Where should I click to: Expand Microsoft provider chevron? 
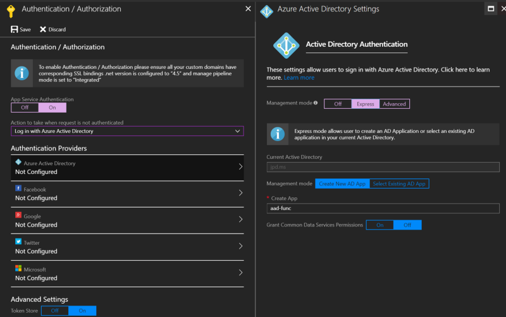point(240,273)
